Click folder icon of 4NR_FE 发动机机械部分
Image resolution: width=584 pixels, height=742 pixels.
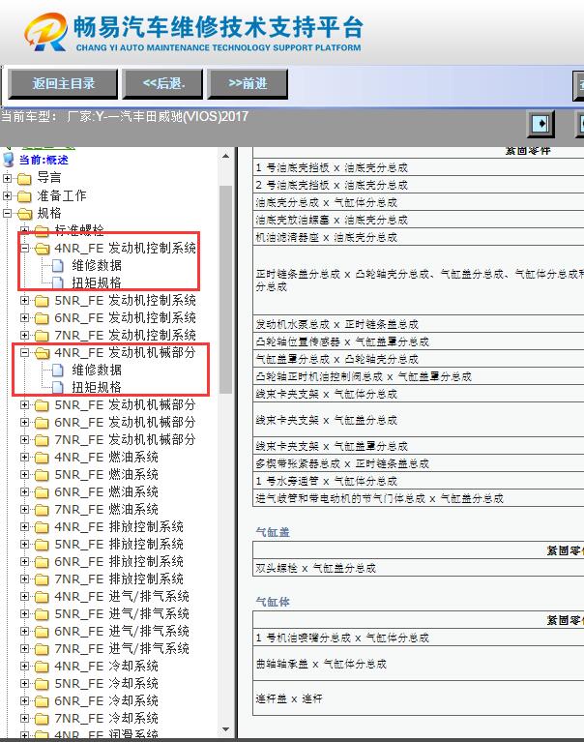43,353
